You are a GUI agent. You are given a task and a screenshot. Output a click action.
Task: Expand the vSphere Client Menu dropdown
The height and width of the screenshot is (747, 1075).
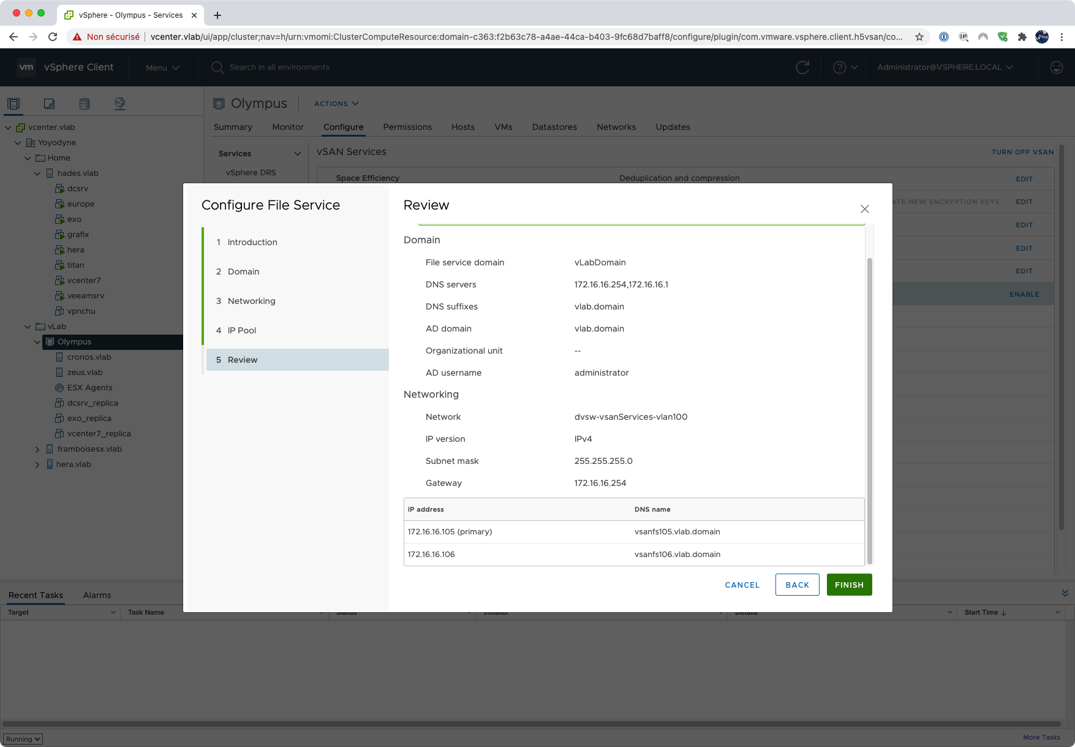point(162,67)
